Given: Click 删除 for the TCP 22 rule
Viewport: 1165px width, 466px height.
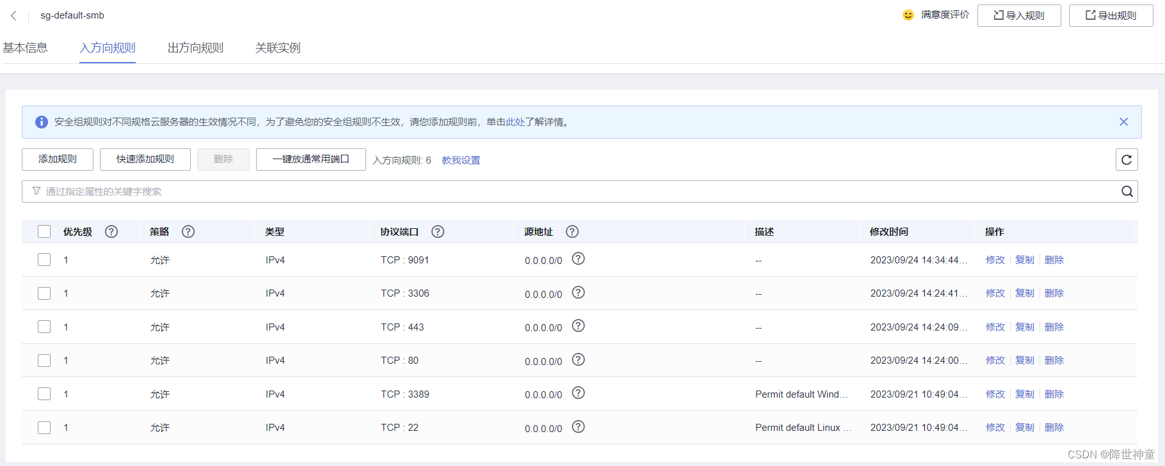Looking at the screenshot, I should tap(1054, 428).
